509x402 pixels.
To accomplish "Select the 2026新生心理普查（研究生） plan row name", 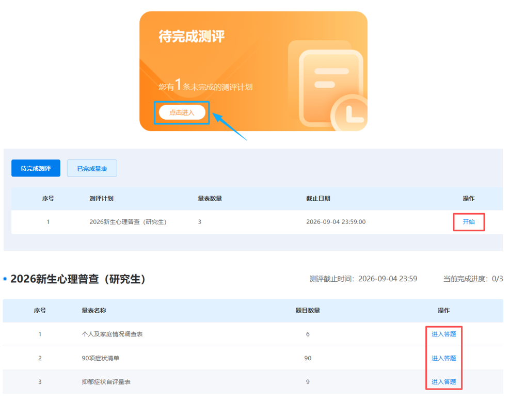I will tap(128, 222).
